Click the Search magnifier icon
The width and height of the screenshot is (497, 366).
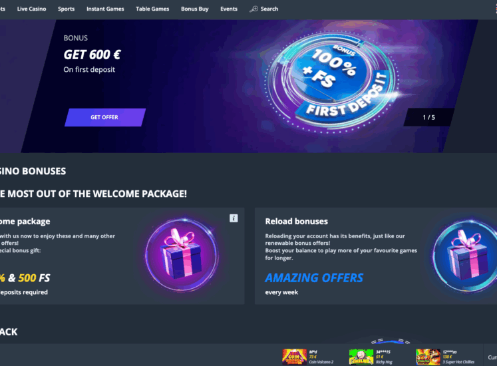[253, 9]
